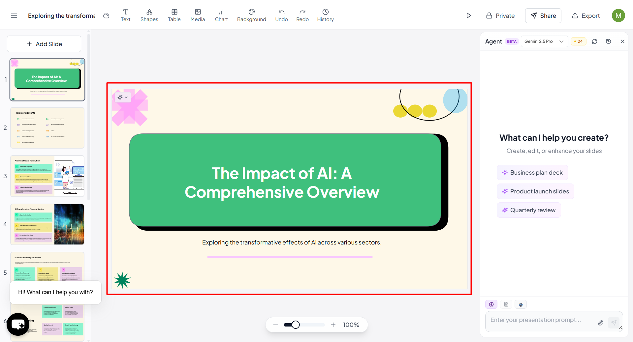Open the Agent chat history
The width and height of the screenshot is (633, 342).
coord(609,42)
